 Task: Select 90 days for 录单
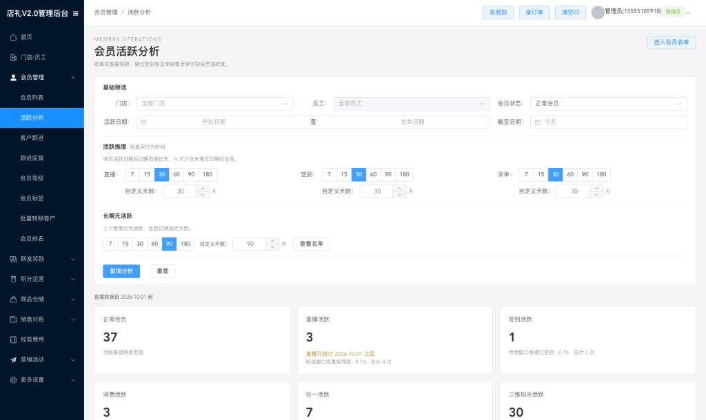[585, 174]
